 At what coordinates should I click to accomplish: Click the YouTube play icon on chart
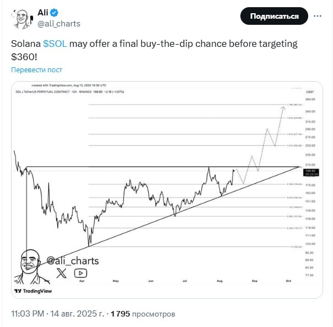80,272
